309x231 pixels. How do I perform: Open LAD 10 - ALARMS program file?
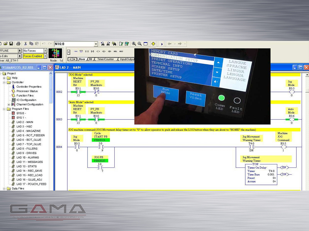coord(29,157)
